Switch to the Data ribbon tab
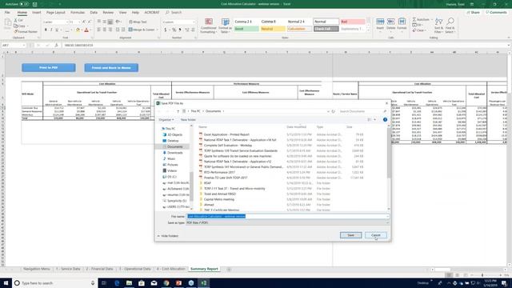Screen dimensions: 512x288 coord(94,13)
